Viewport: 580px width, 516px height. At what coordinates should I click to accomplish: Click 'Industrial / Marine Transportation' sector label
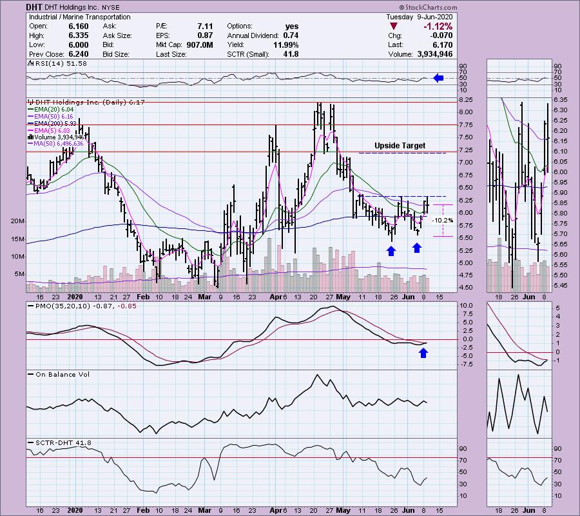[x=79, y=17]
